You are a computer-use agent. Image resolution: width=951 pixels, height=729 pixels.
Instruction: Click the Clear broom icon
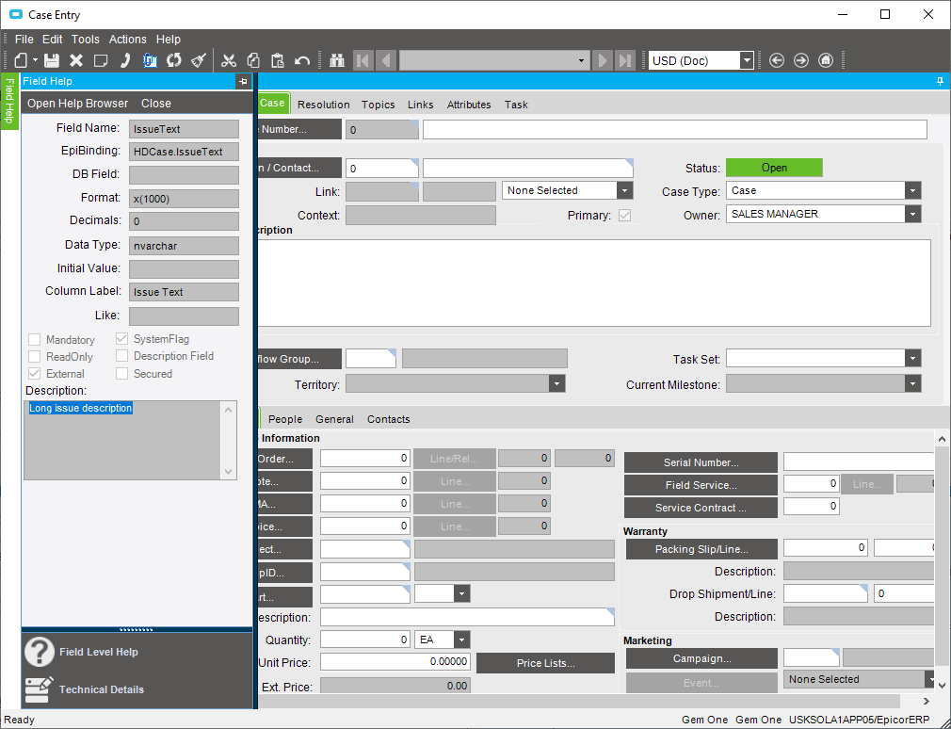point(199,60)
